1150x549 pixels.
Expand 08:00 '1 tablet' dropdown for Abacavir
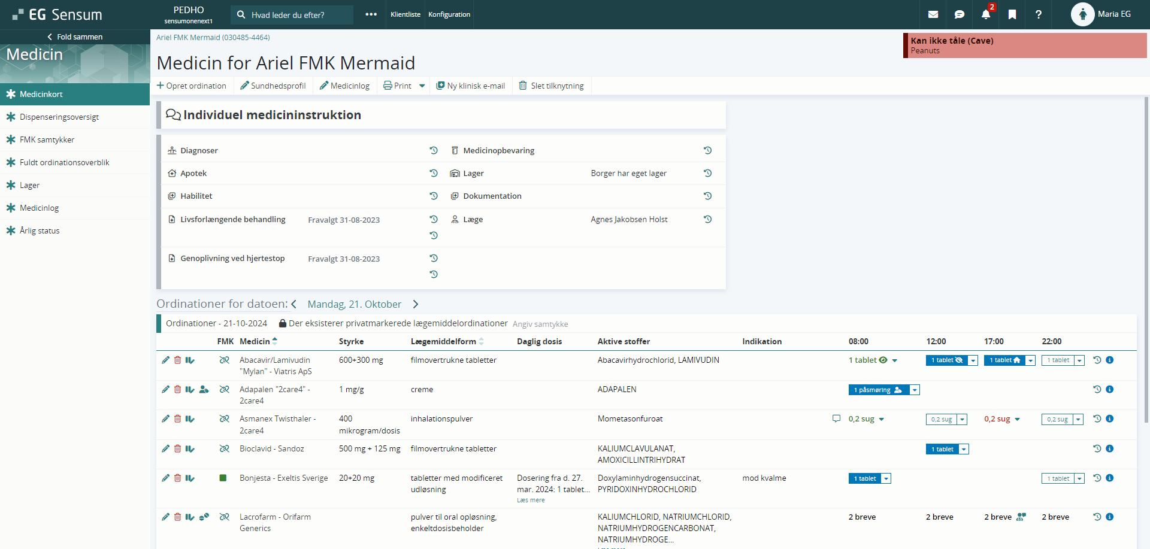coord(895,360)
